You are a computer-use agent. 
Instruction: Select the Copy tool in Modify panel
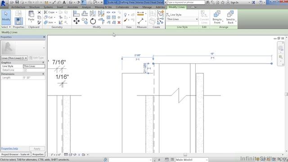pyautogui.click(x=85, y=21)
